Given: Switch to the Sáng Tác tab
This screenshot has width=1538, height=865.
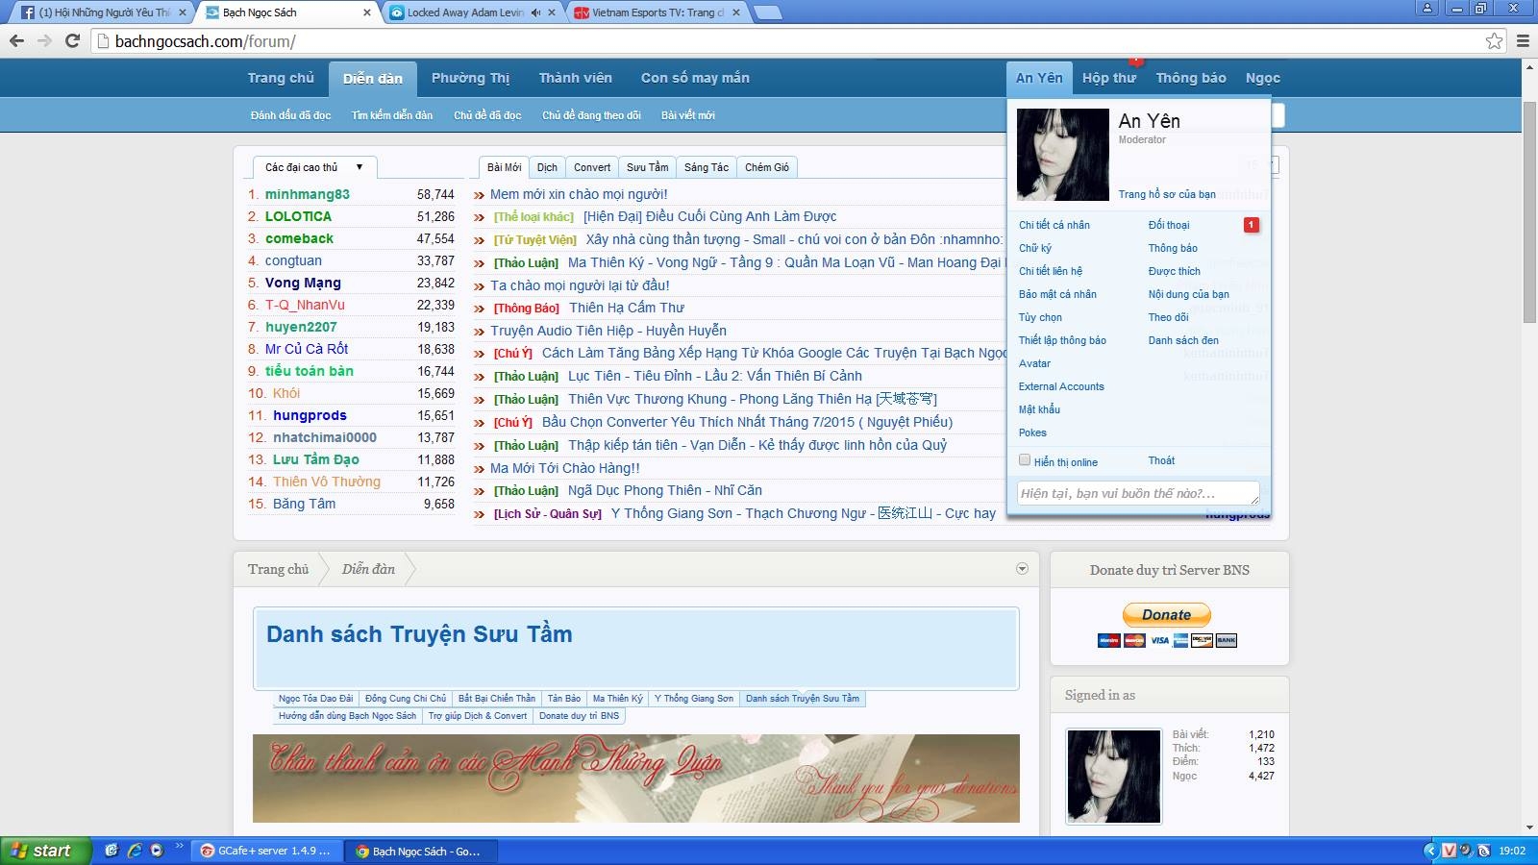Looking at the screenshot, I should (x=706, y=167).
